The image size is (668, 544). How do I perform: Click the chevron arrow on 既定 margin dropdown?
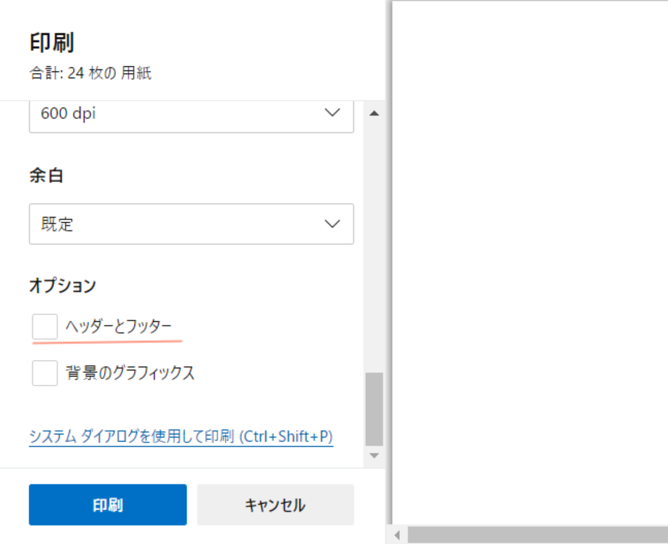(x=332, y=224)
